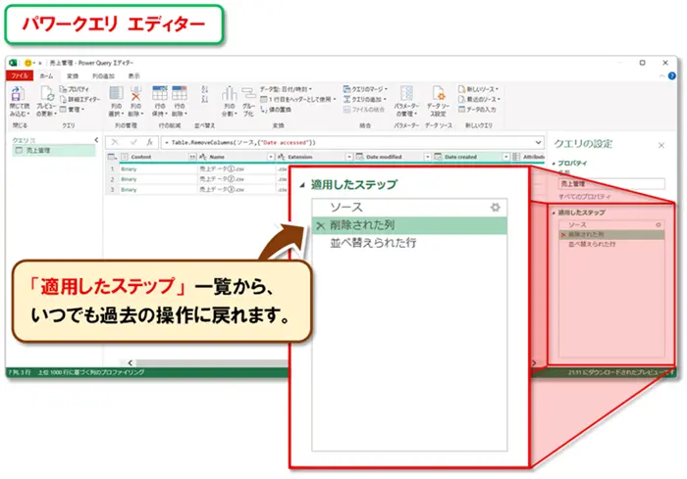Open the table menu icon at grid corner

point(112,157)
